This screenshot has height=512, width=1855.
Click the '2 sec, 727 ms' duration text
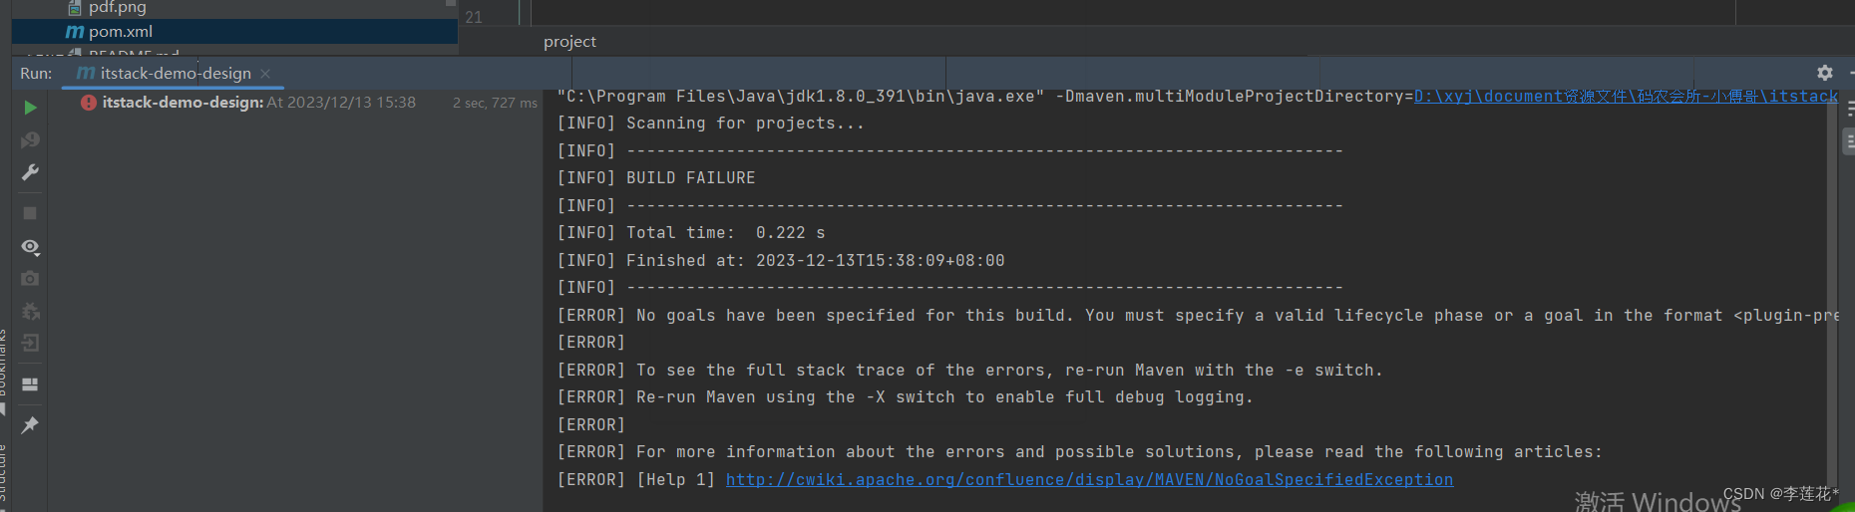(495, 103)
